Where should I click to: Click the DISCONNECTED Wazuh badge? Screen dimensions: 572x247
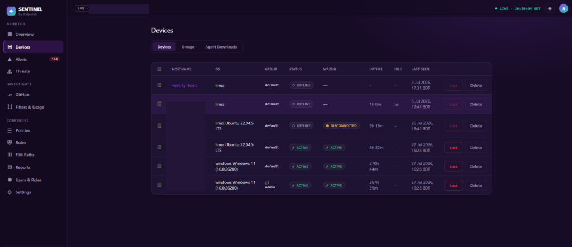pyautogui.click(x=341, y=125)
